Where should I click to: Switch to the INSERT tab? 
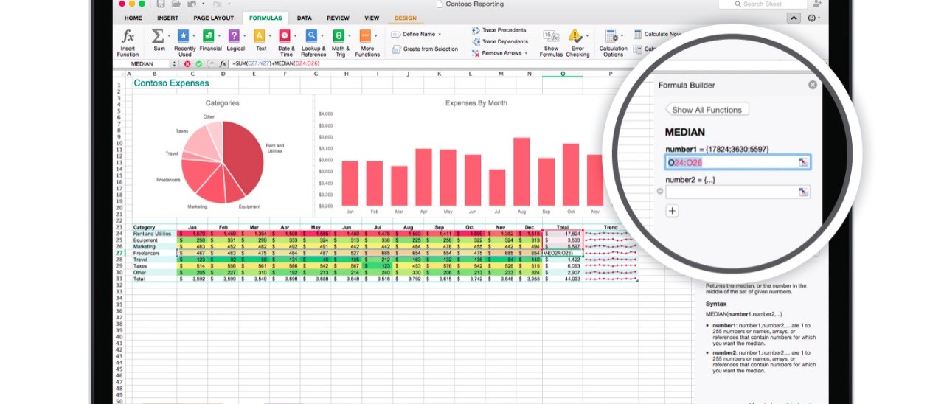click(167, 18)
